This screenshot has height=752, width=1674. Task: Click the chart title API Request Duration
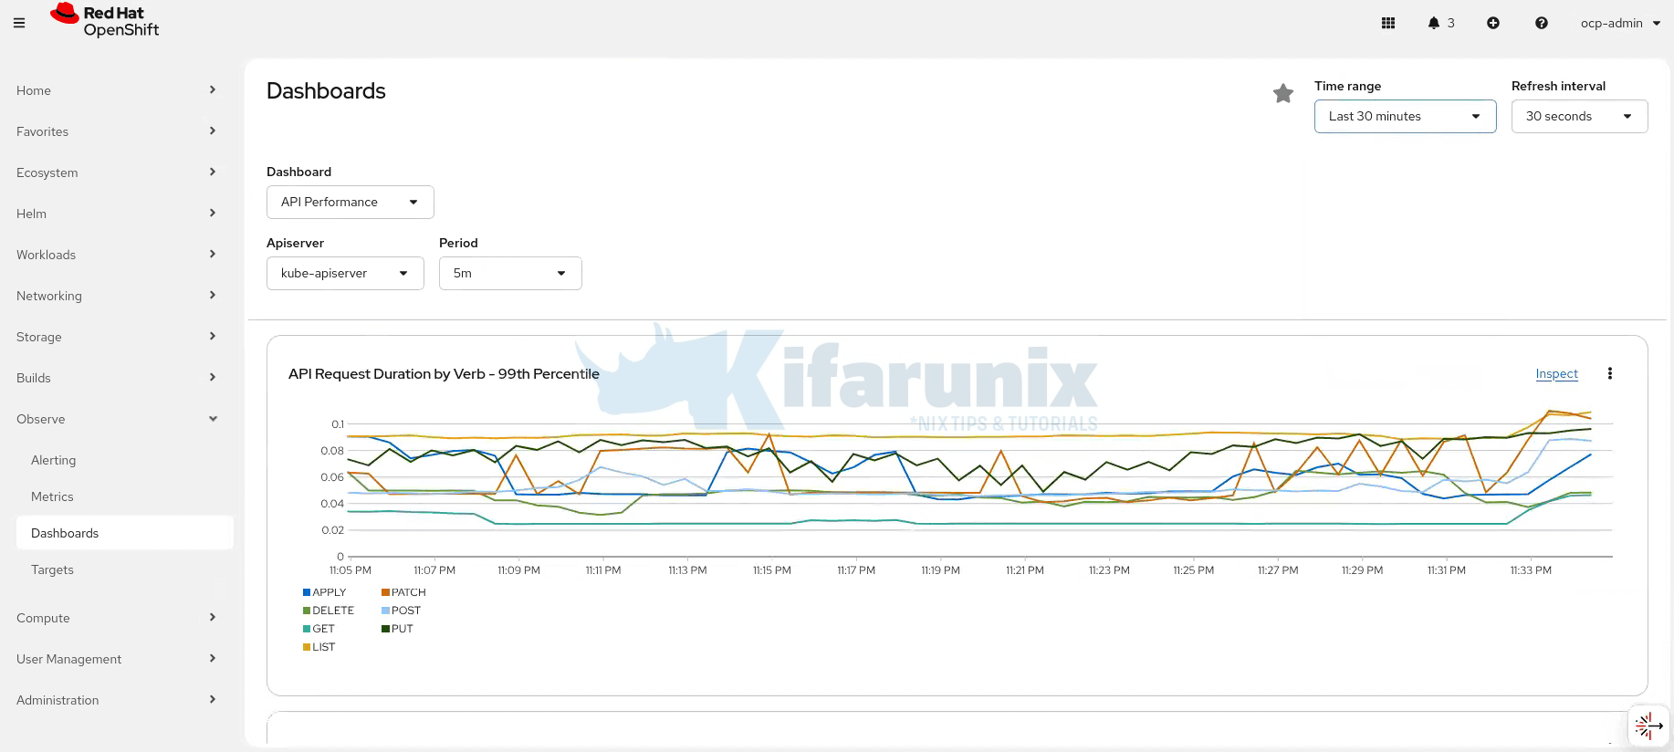pyautogui.click(x=444, y=374)
